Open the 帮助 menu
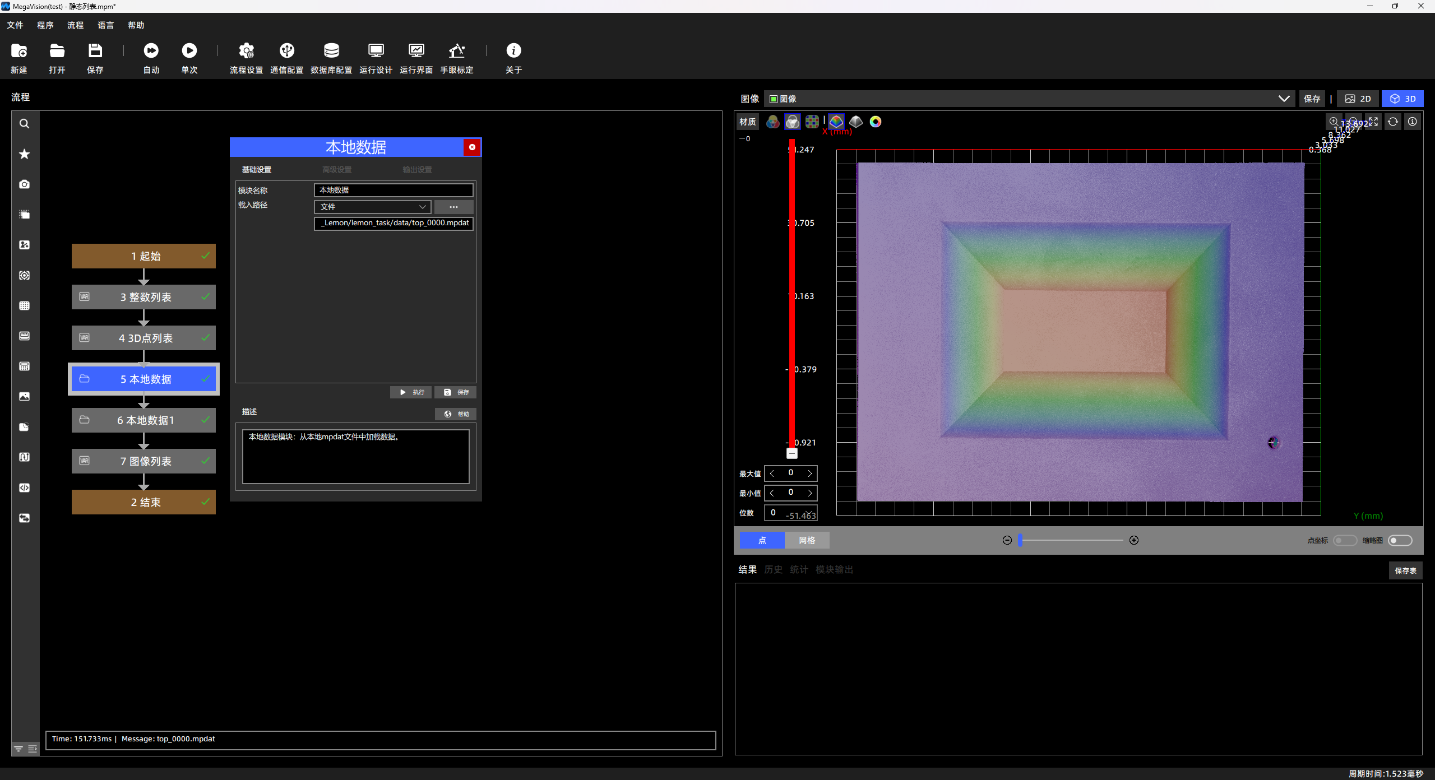 click(136, 25)
